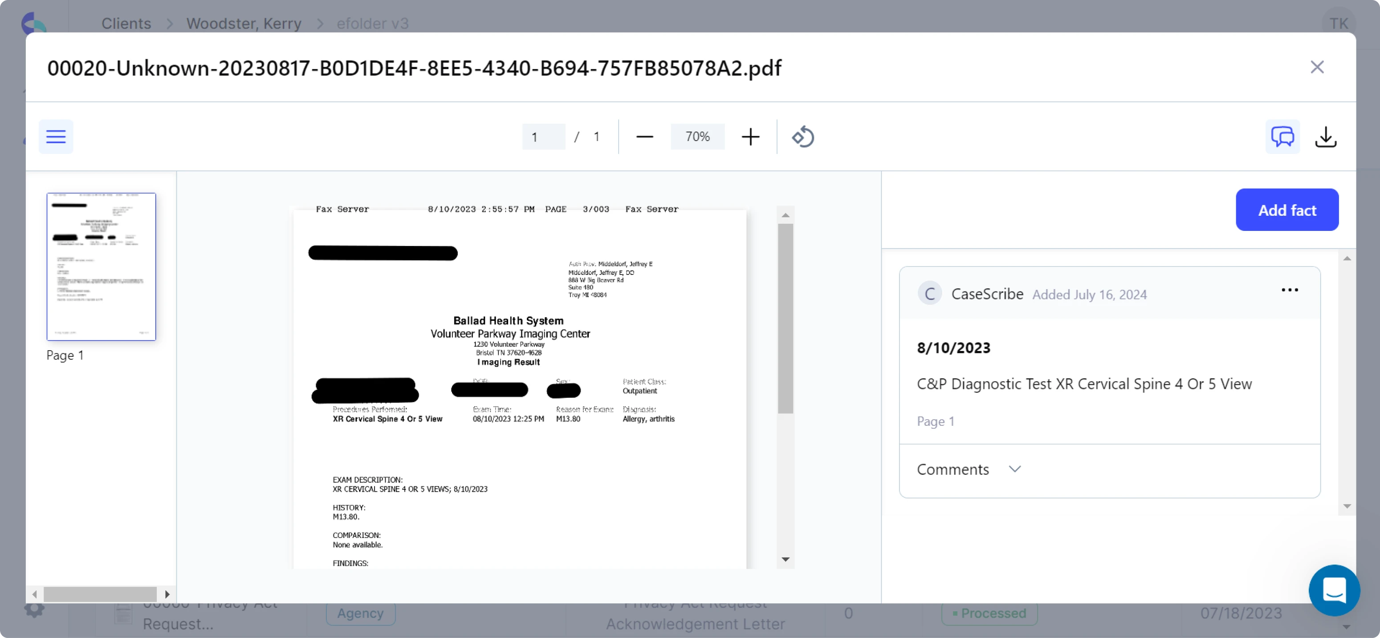Toggle the sidebar panel visibility

coord(56,137)
